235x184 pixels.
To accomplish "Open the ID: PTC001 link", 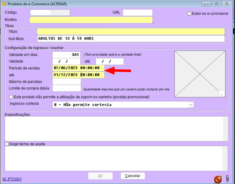I will pos(12,179).
